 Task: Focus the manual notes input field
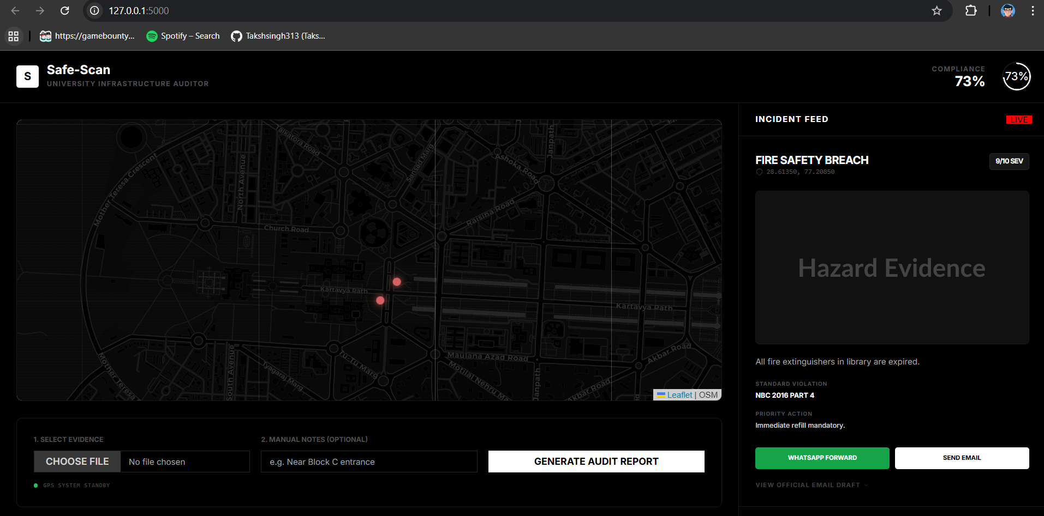[369, 462]
